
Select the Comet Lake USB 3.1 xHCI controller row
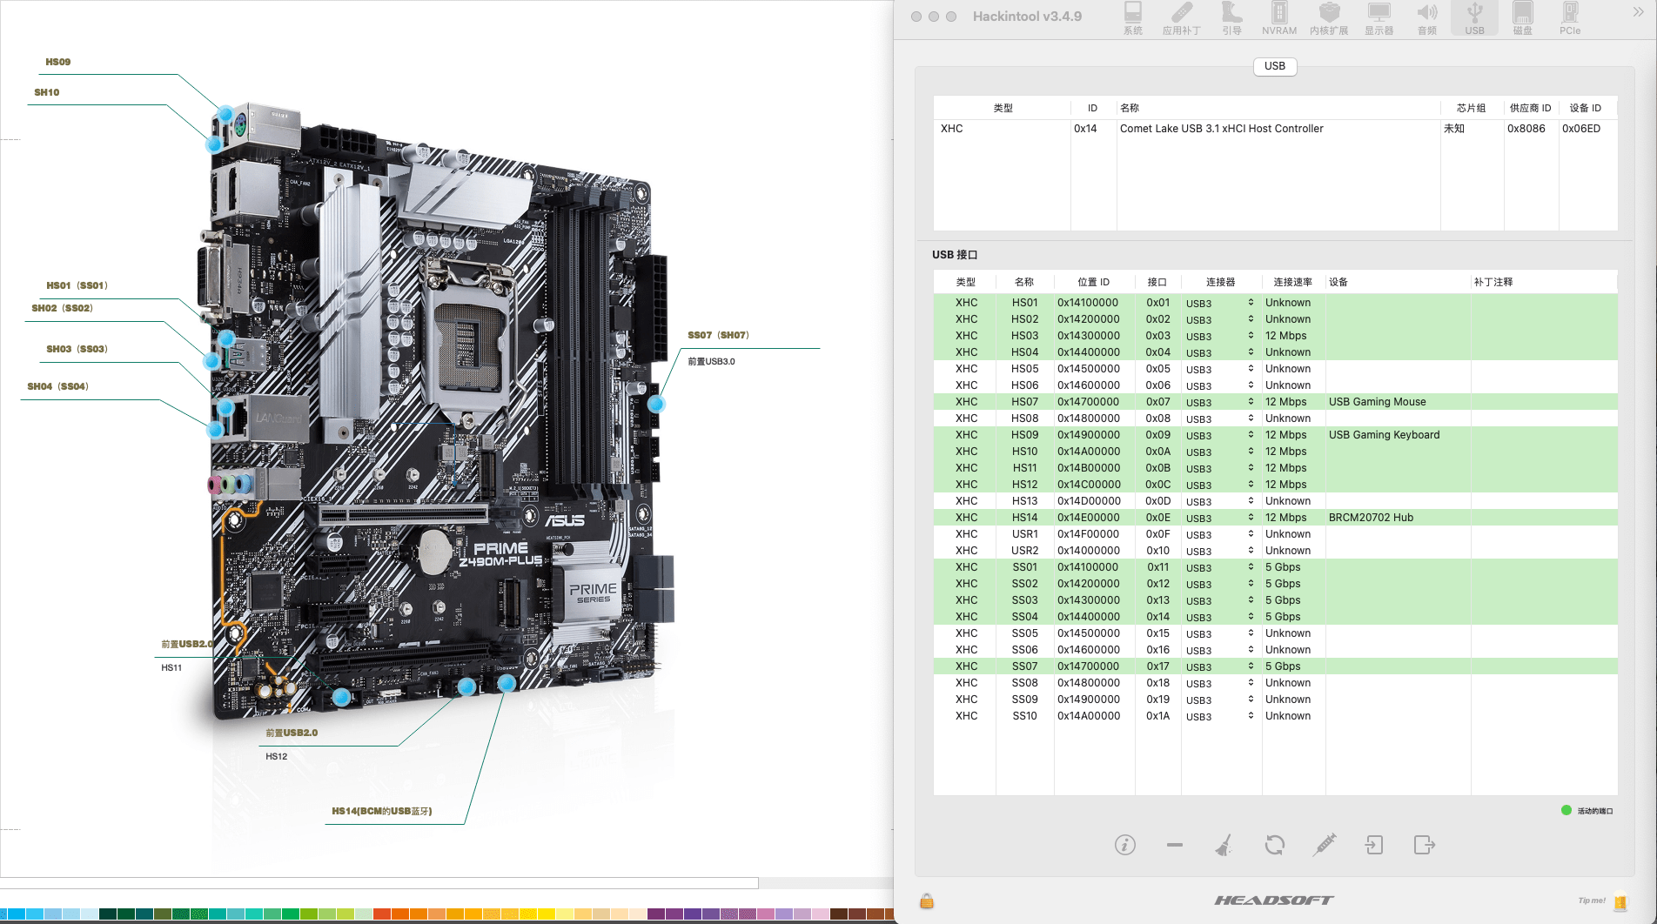(x=1275, y=129)
